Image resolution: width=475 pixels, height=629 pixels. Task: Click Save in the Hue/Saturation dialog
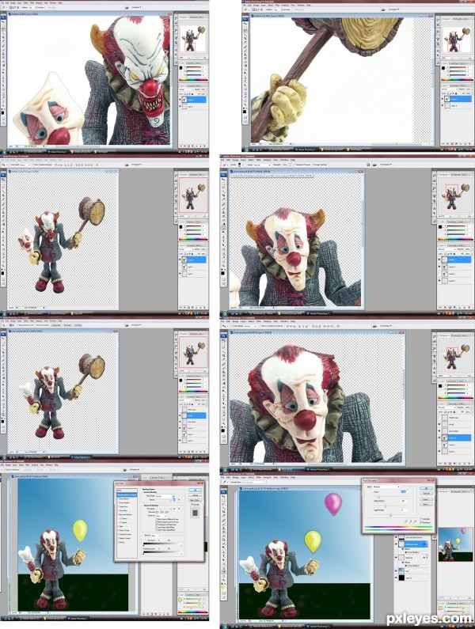click(x=426, y=504)
